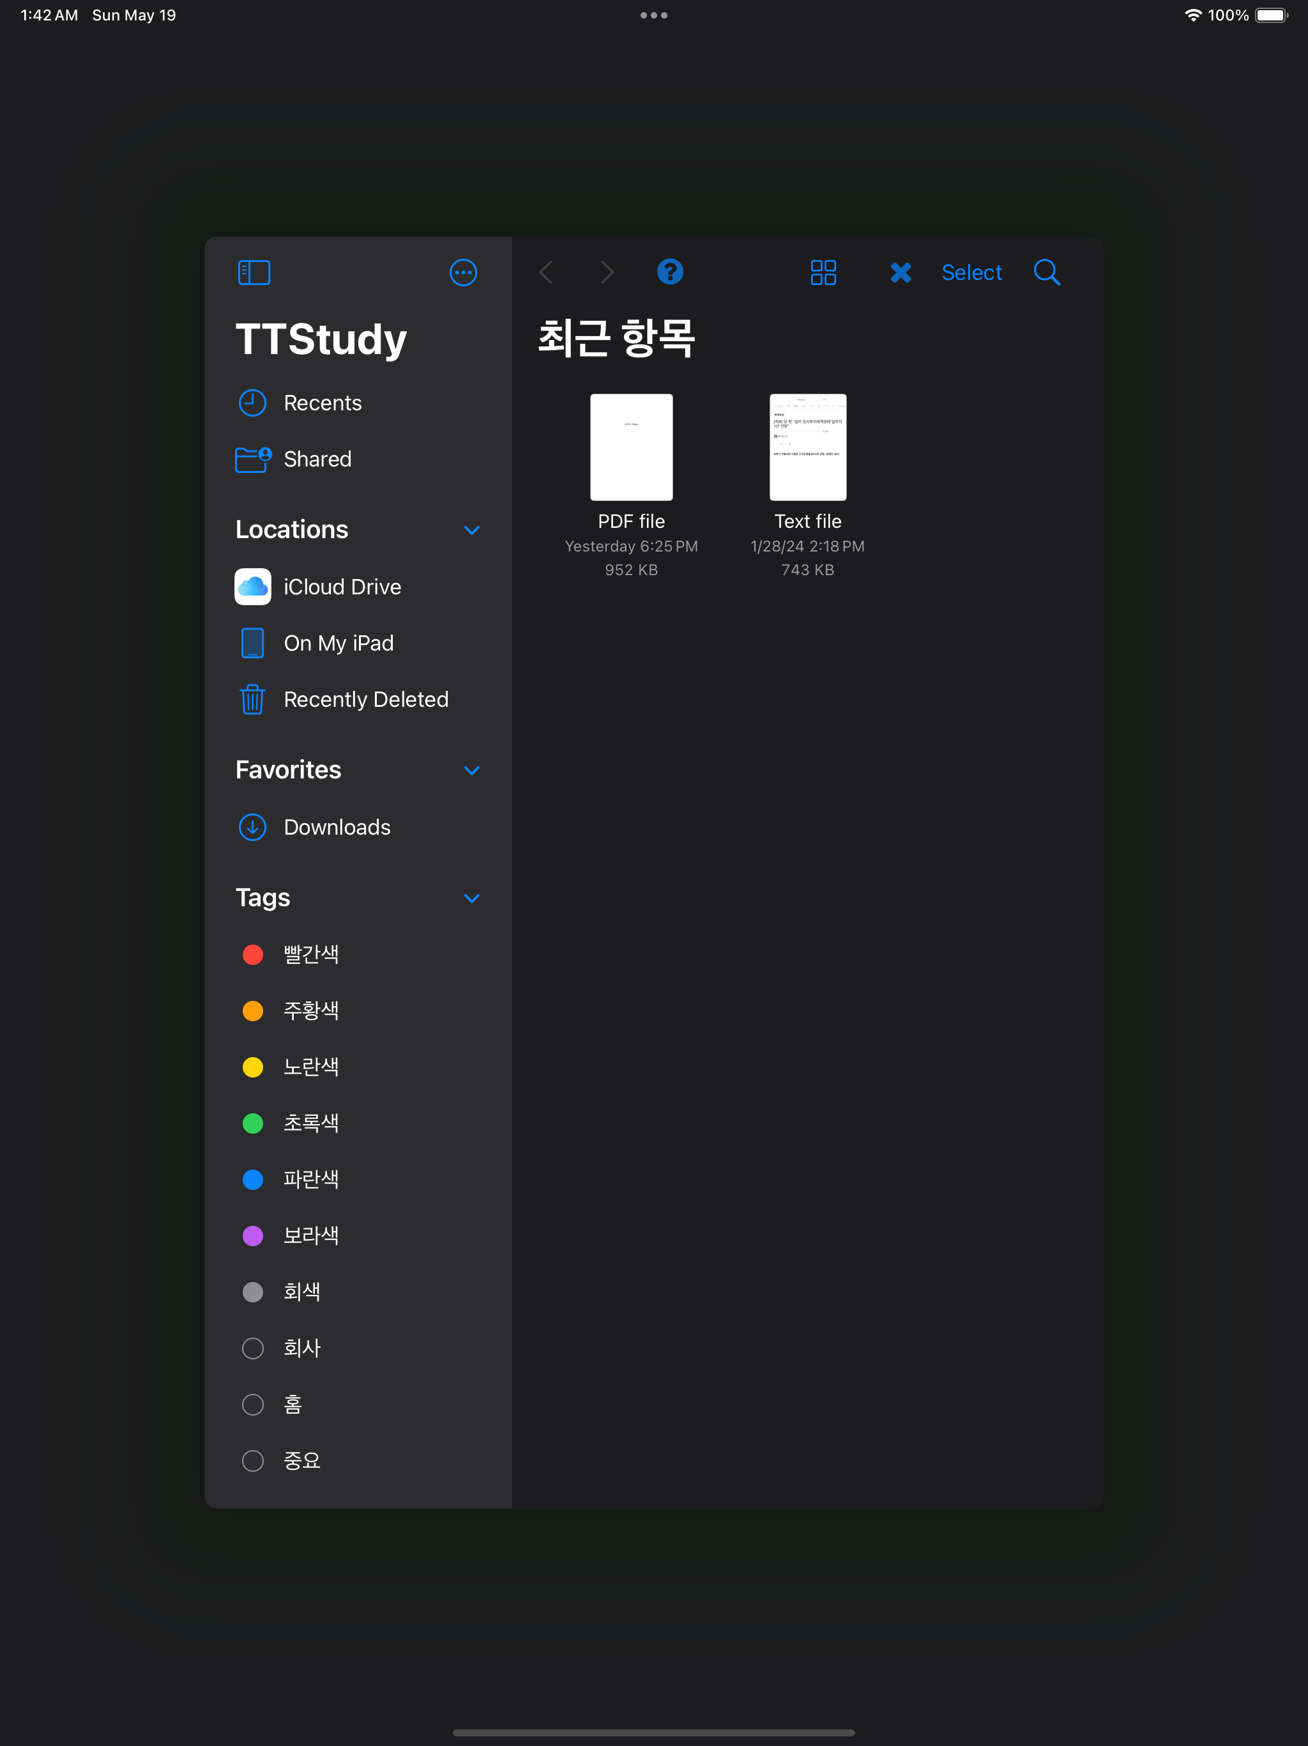The width and height of the screenshot is (1308, 1746).
Task: Open iCloud Drive location
Action: tap(342, 587)
